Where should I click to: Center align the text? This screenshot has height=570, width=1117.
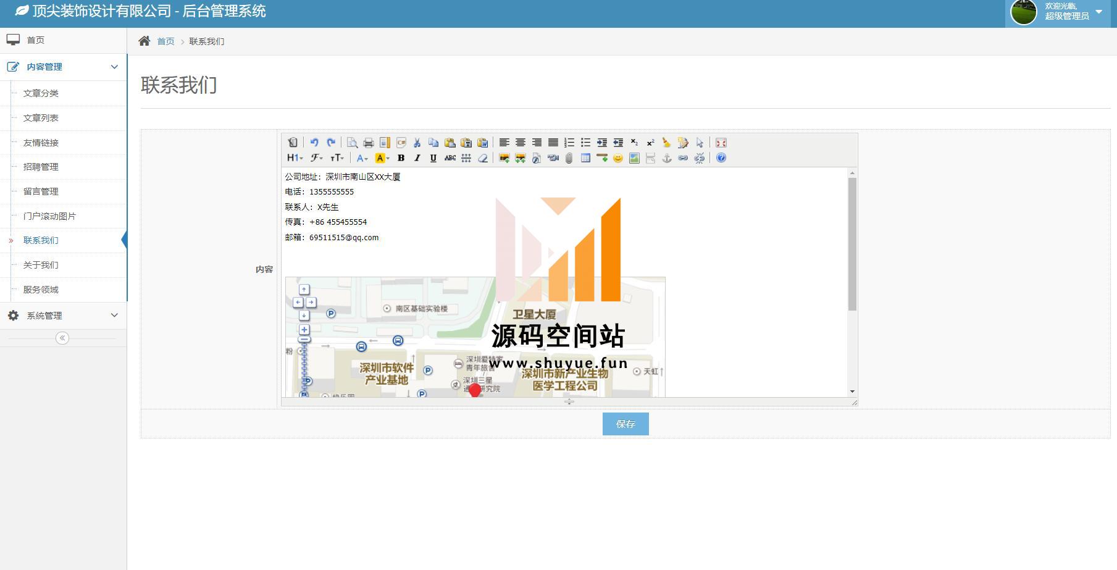(521, 143)
